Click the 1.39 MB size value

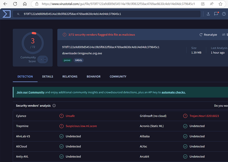click(x=196, y=53)
